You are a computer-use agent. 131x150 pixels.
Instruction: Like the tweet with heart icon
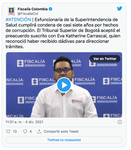point(8,131)
